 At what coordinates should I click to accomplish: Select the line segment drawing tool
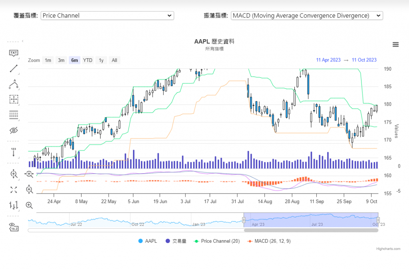coord(14,69)
